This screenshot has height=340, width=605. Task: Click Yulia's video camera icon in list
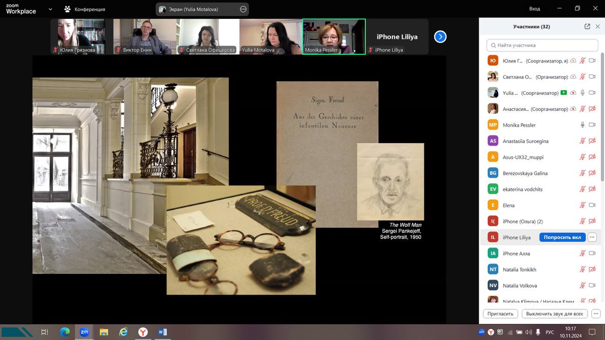point(592,93)
